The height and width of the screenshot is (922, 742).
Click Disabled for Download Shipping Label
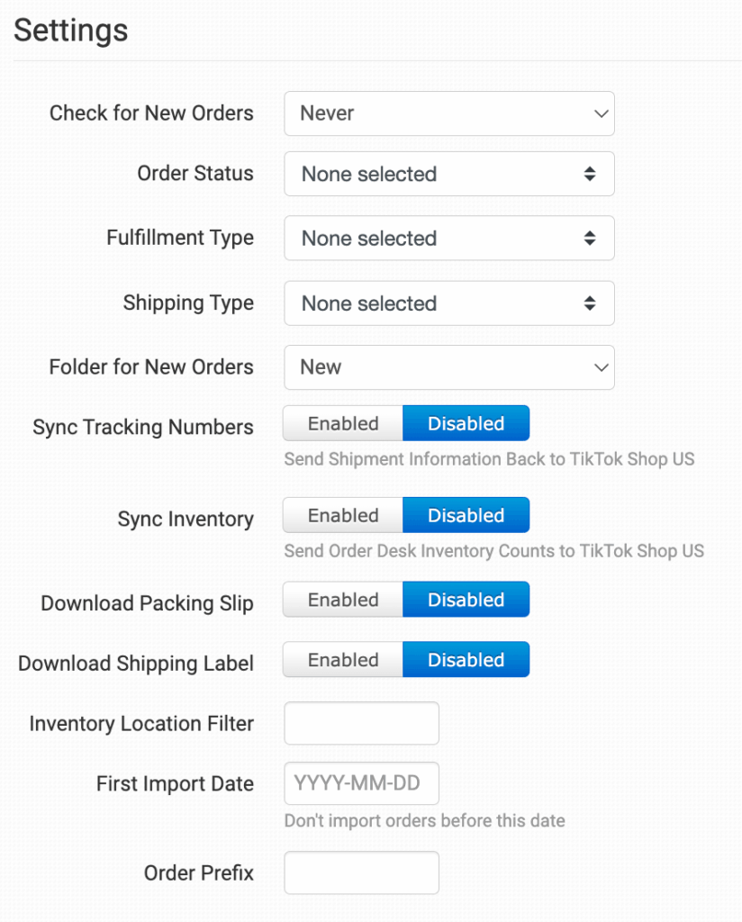pyautogui.click(x=466, y=660)
